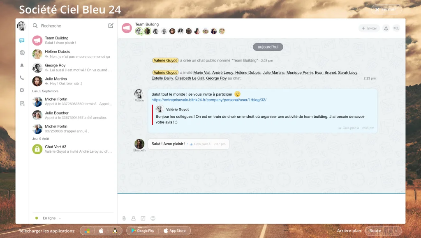
Task: Insert an emoji using the smiley icon
Action: [x=153, y=218]
